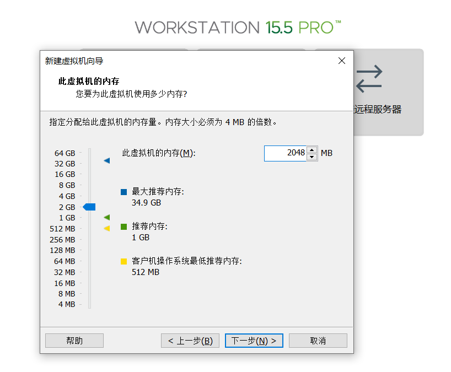Click the 4 MB scale label
This screenshot has height=372, width=451.
pos(67,304)
